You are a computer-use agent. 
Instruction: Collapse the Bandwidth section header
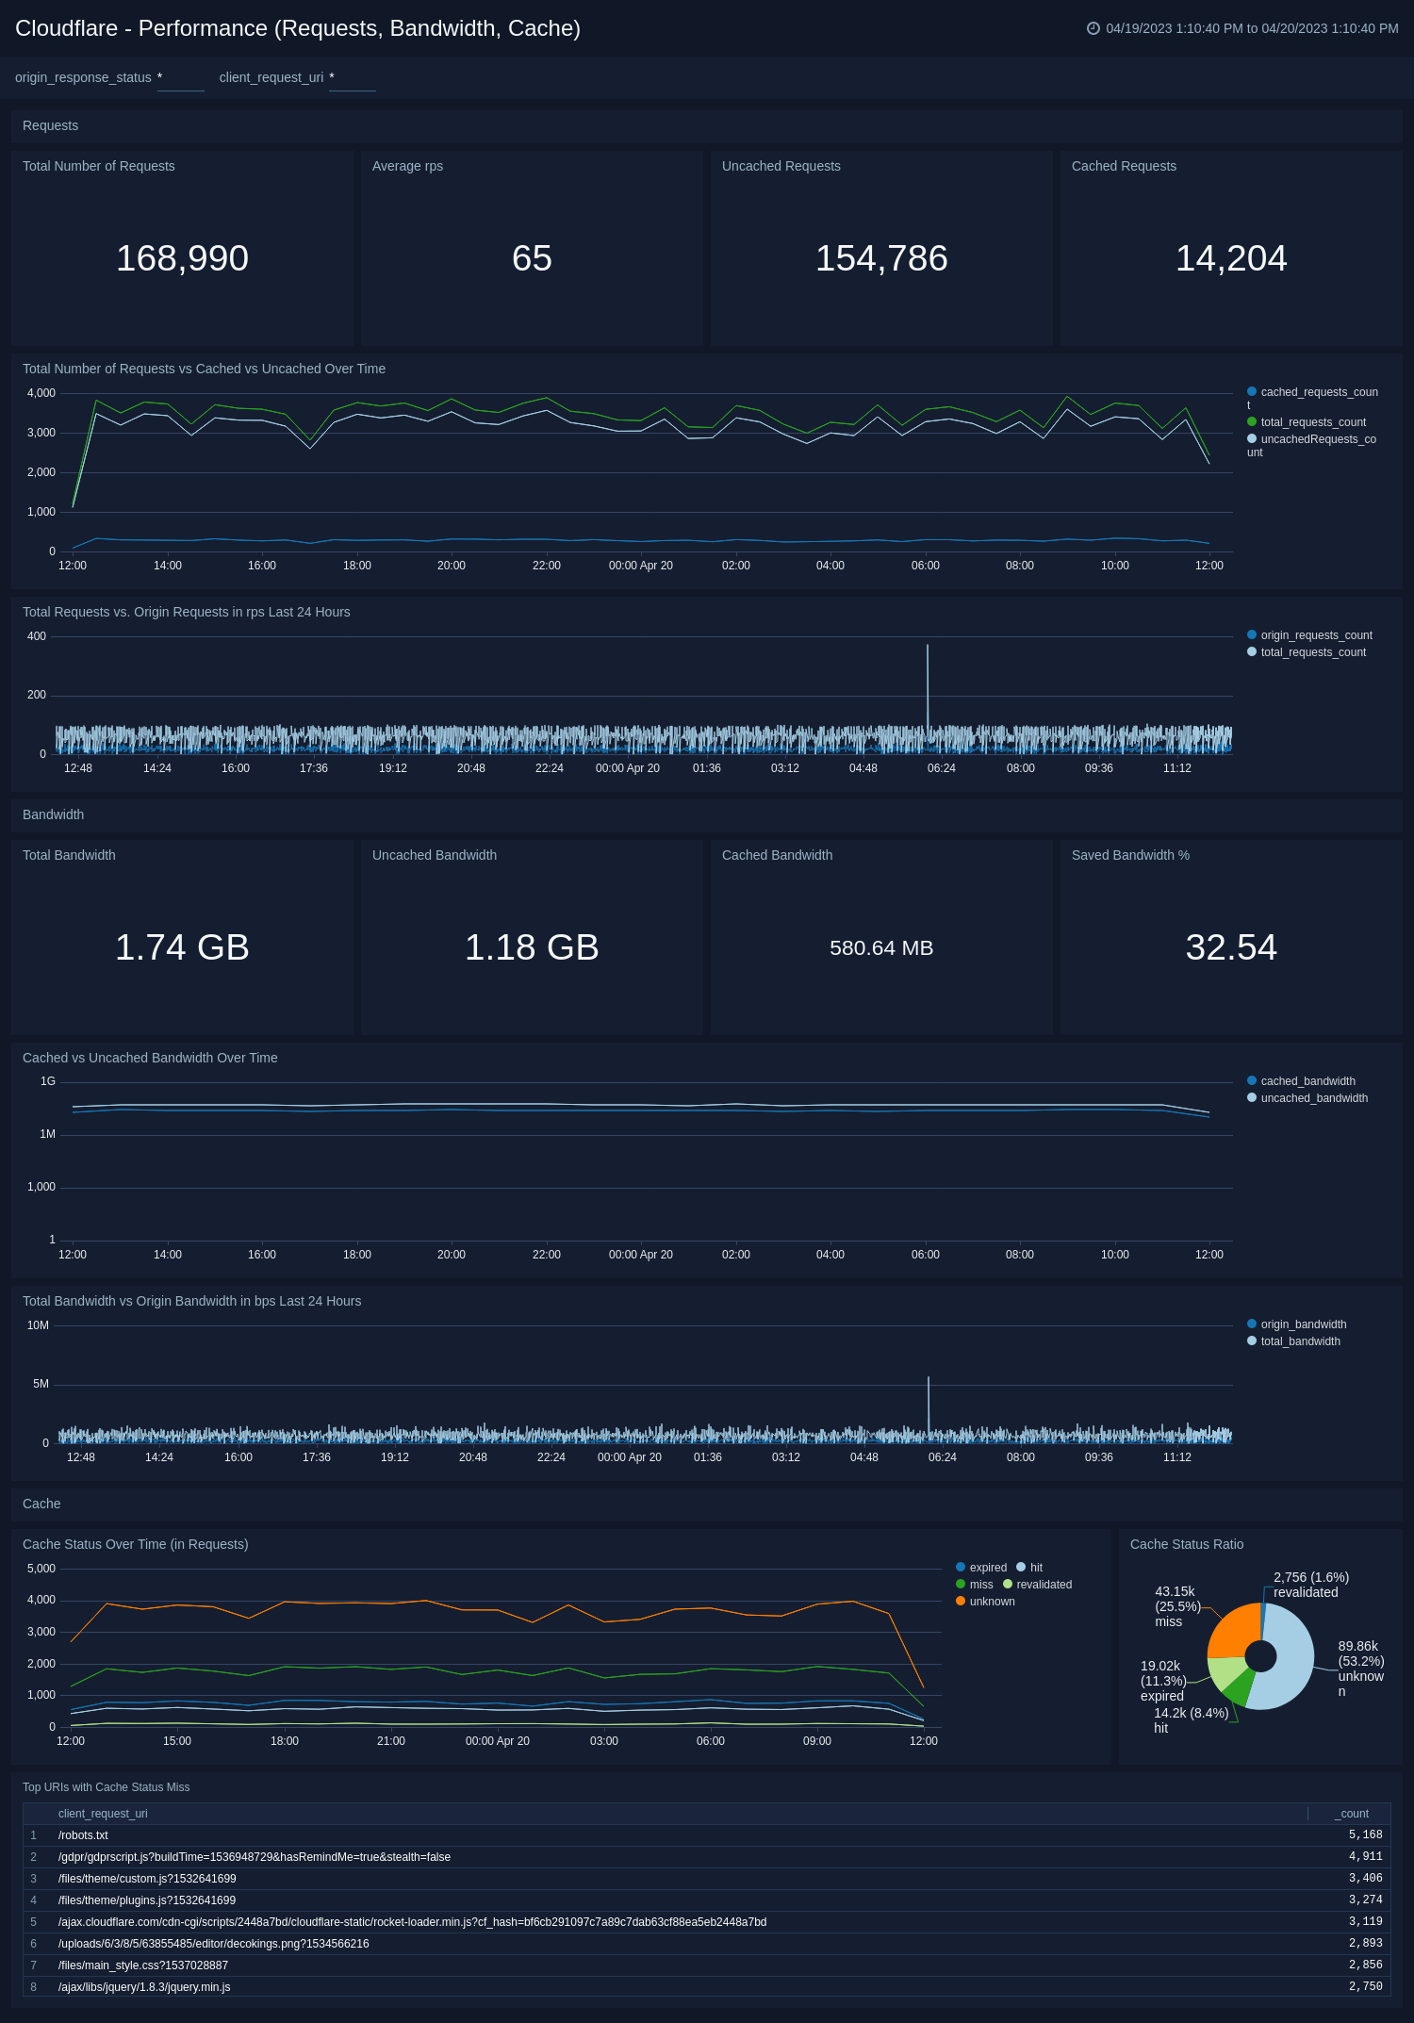(x=54, y=814)
